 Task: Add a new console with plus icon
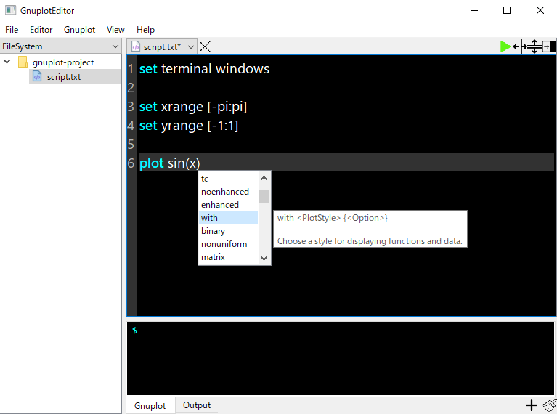[x=532, y=405]
